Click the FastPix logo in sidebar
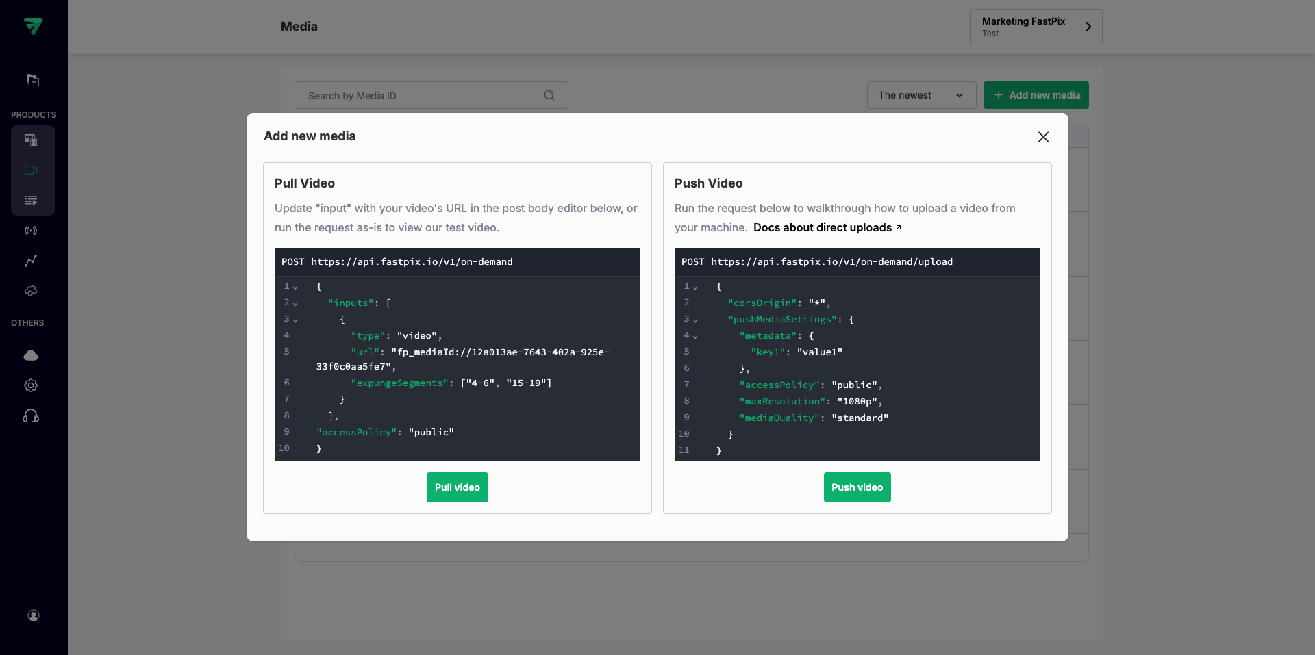The width and height of the screenshot is (1315, 655). pyautogui.click(x=33, y=26)
